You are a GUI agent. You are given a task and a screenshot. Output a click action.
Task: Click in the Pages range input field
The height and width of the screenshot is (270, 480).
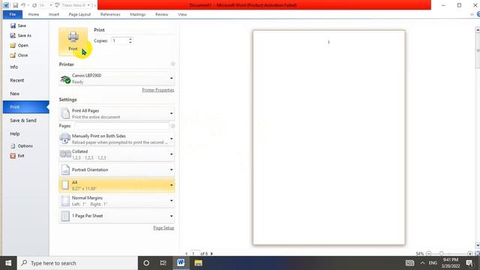tap(121, 126)
